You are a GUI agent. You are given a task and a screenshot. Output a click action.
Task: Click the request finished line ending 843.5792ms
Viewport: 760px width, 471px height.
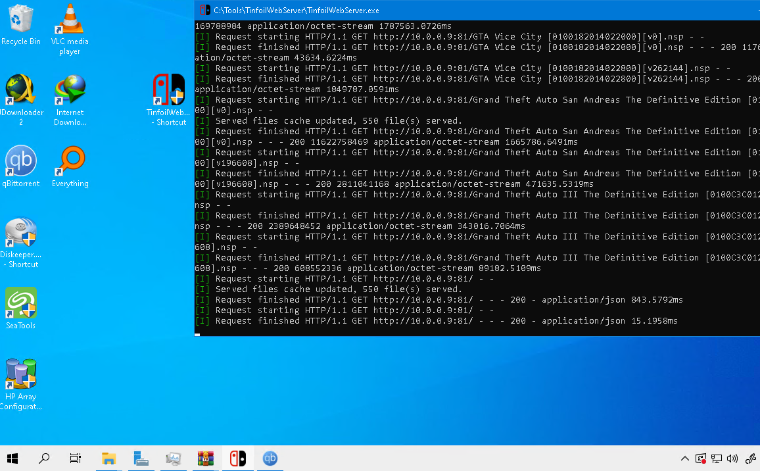pyautogui.click(x=439, y=300)
